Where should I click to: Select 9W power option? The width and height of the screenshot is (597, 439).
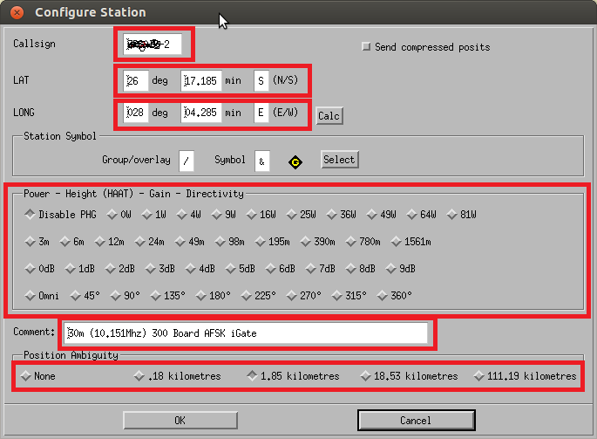tap(224, 215)
